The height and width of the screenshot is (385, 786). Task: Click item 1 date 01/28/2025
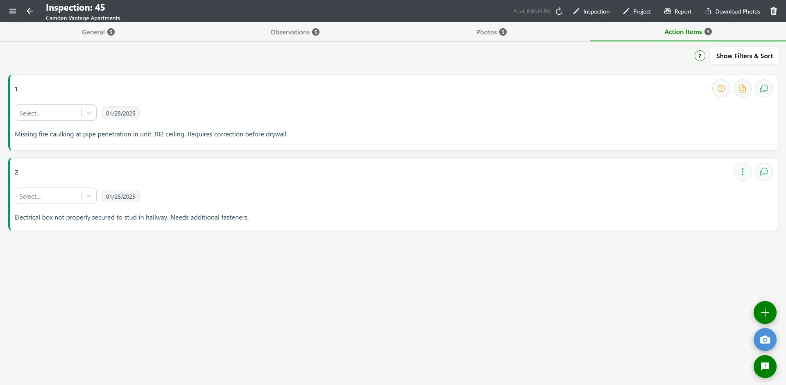coord(120,113)
